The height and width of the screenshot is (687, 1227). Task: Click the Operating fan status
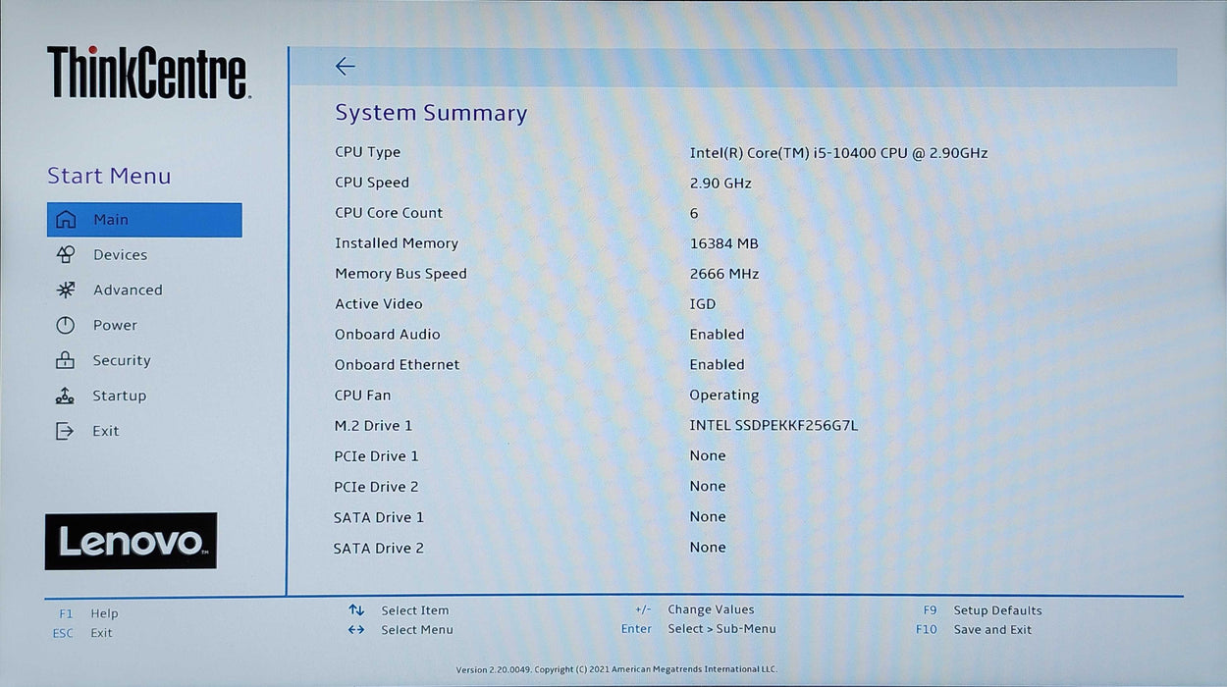(x=724, y=396)
